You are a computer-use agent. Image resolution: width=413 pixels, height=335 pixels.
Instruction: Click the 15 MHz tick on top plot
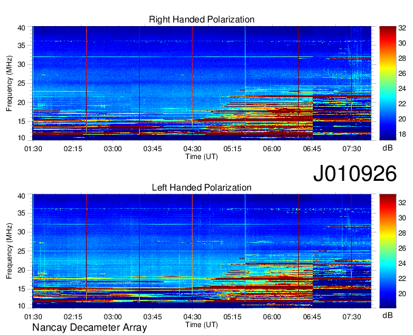(x=22, y=121)
